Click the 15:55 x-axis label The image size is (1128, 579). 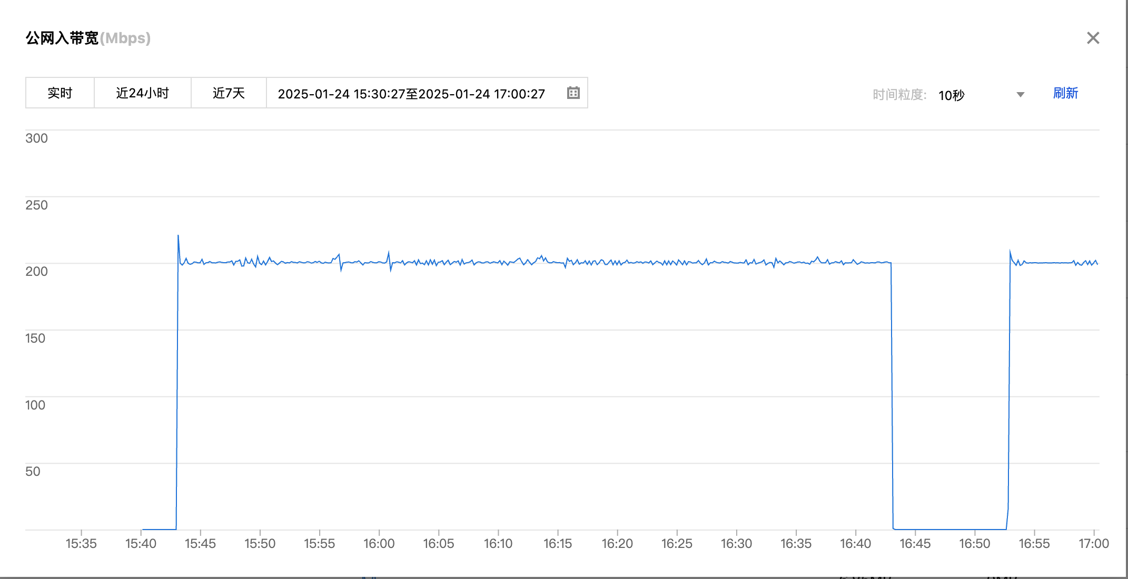pos(319,544)
